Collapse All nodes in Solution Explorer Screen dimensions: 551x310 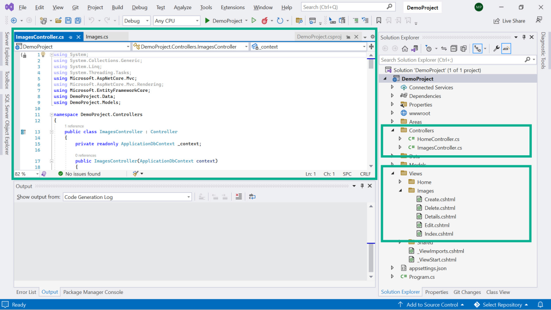point(454,48)
